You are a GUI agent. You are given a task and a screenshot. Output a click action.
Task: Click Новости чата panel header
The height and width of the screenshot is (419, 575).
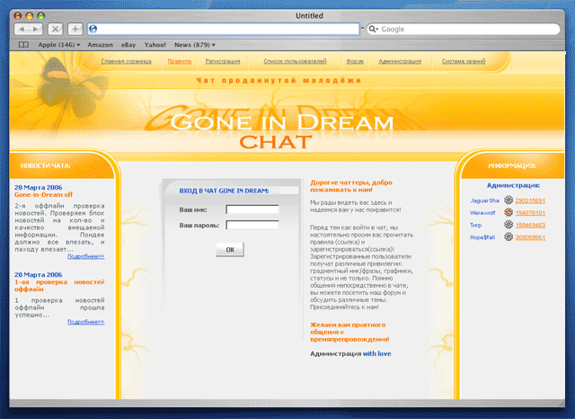click(x=46, y=165)
